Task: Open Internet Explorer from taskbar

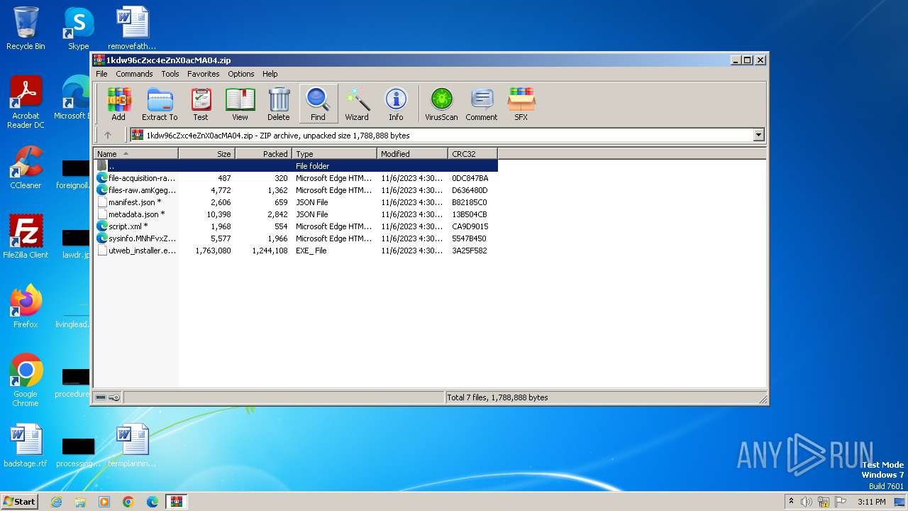Action: click(x=57, y=502)
